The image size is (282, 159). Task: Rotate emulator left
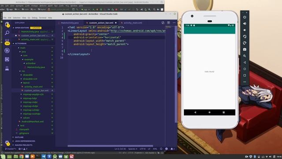pyautogui.click(x=245, y=37)
